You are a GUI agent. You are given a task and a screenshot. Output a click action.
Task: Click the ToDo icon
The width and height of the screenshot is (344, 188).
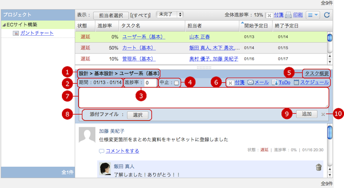[x=275, y=82]
